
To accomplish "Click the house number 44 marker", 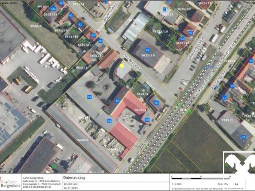I will click(93, 35).
